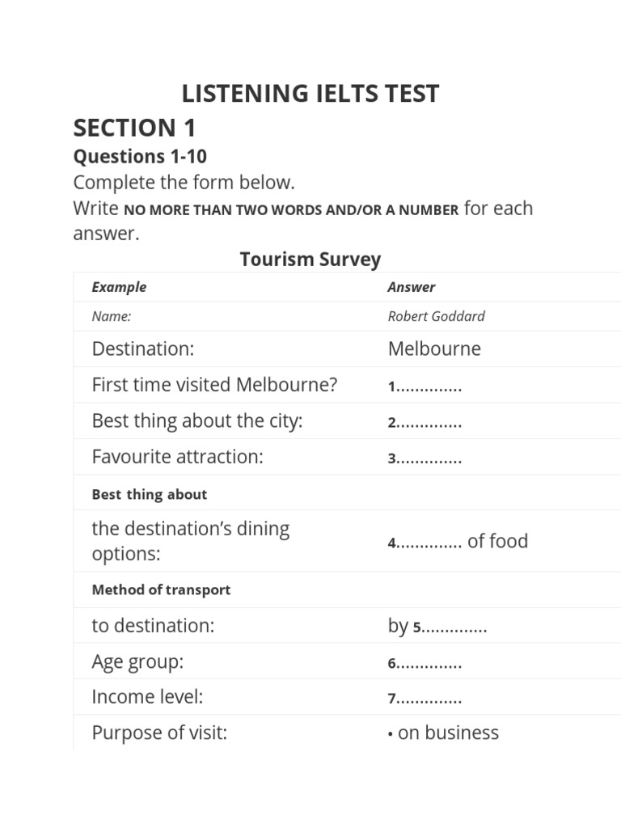The height and width of the screenshot is (828, 621).
Task: Click the answer blank for question 2
Action: [429, 423]
